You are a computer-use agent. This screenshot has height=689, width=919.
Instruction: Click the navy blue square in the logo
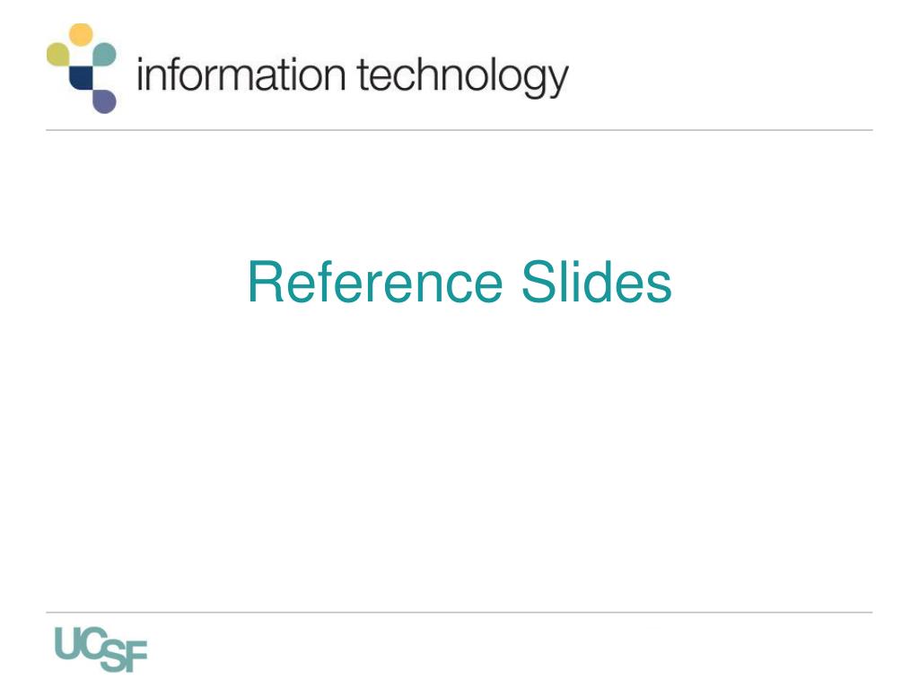coord(81,77)
